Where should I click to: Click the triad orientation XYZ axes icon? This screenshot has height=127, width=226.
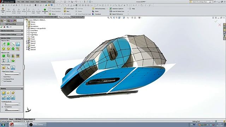[x=13, y=68]
